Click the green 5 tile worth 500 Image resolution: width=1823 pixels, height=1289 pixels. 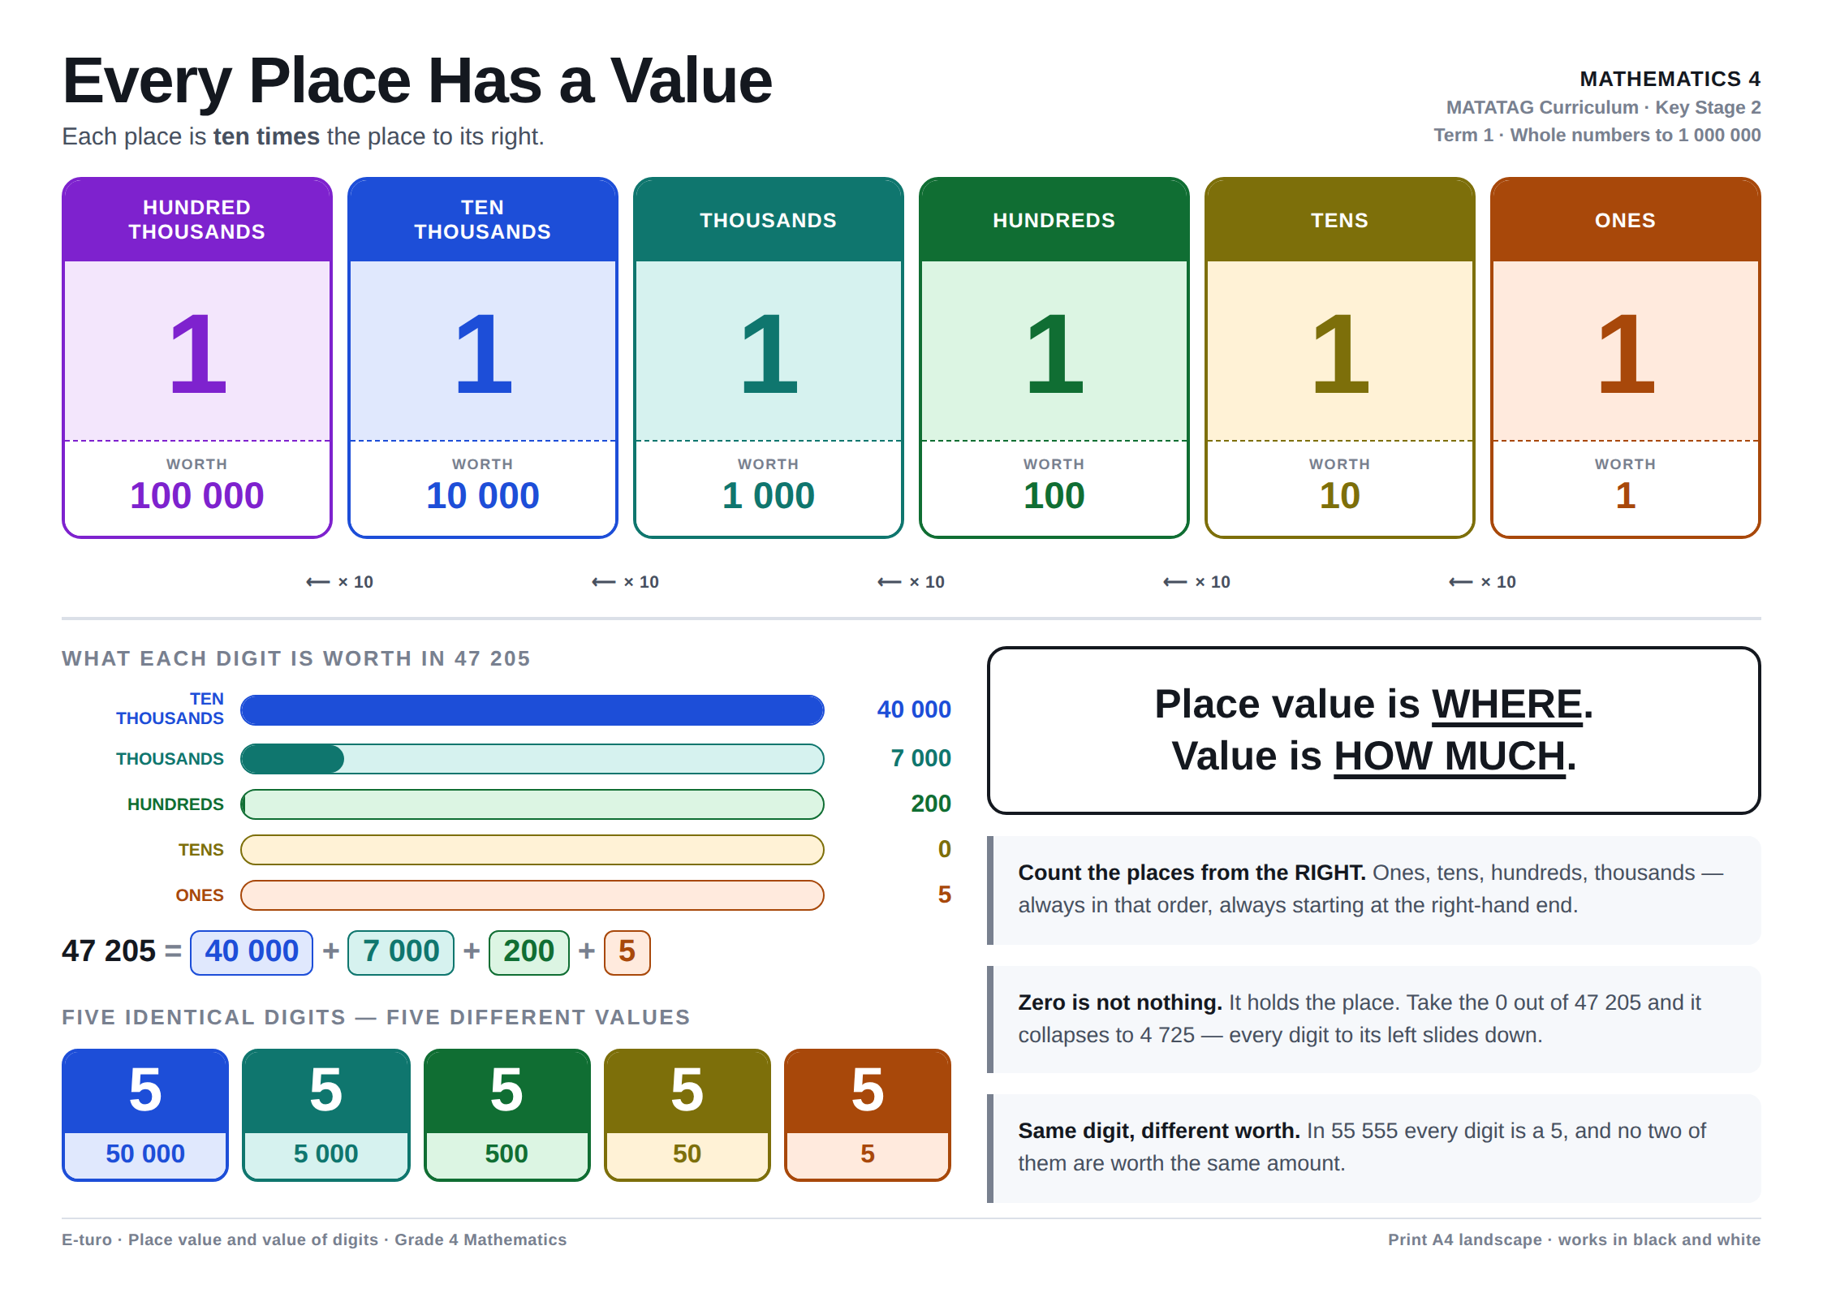point(506,1114)
